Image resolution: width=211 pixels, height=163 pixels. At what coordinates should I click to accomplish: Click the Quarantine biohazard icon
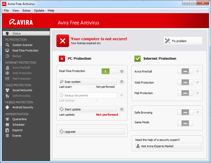coord(7,119)
